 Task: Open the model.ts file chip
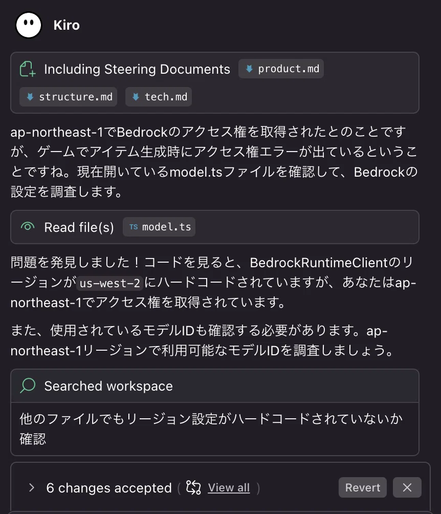click(159, 227)
